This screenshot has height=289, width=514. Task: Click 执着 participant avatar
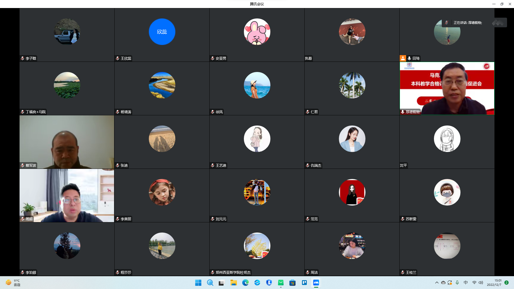click(x=352, y=32)
